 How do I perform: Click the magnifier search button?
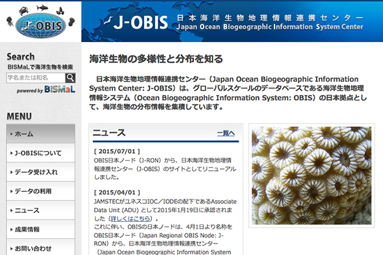click(x=70, y=78)
